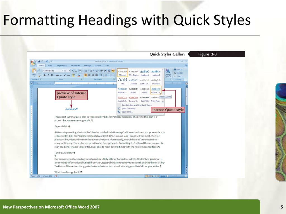Open the Office Button menu
This screenshot has width=286, height=214.
click(34, 63)
